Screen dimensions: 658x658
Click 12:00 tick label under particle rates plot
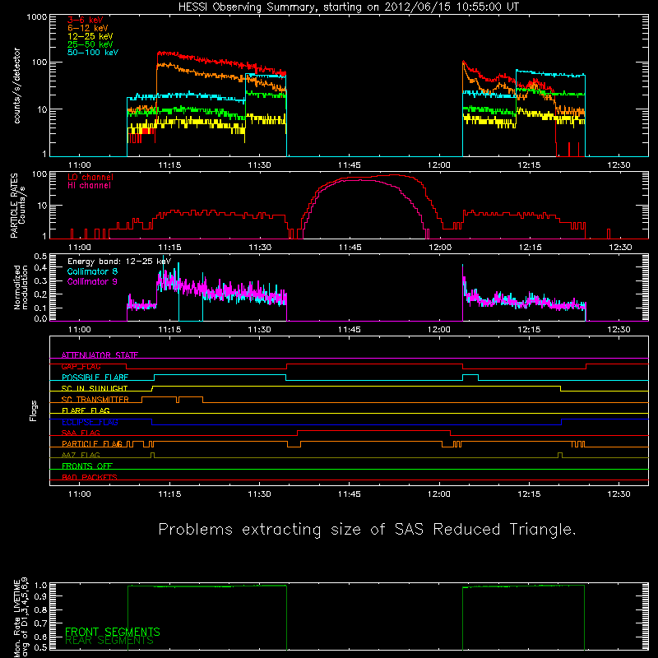click(440, 248)
